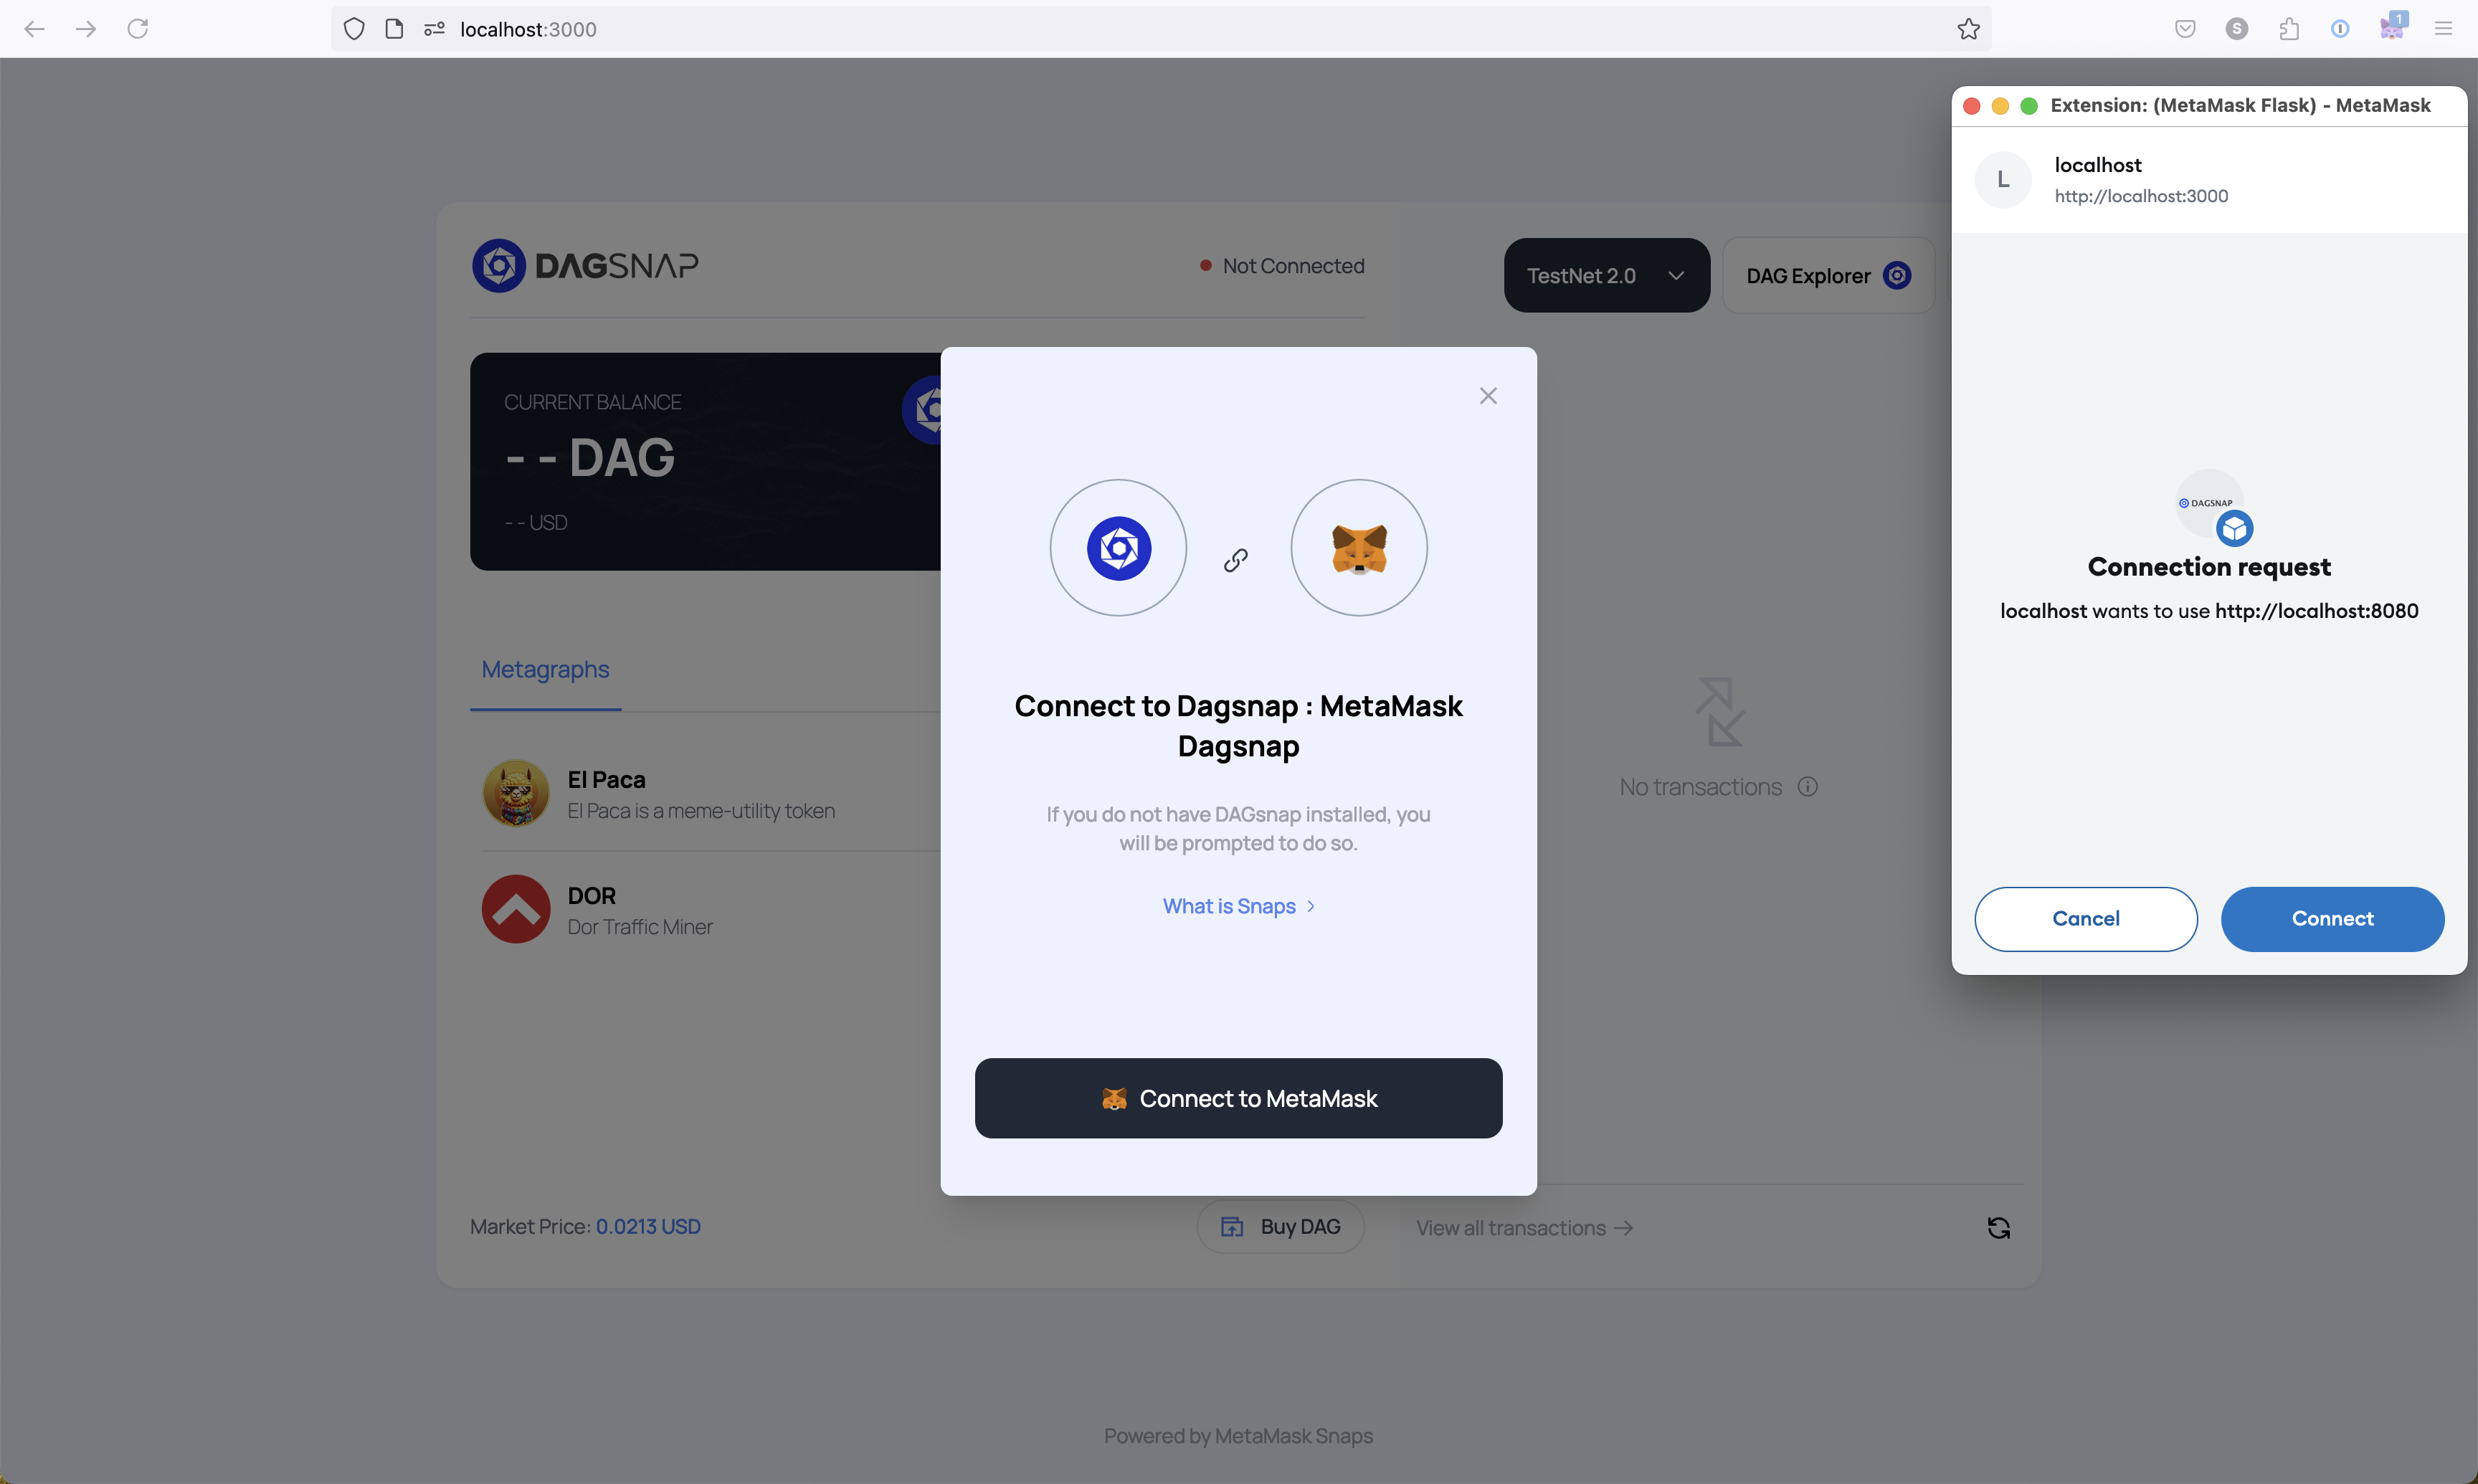
Task: Open the bookmark star in the address bar
Action: [1968, 29]
